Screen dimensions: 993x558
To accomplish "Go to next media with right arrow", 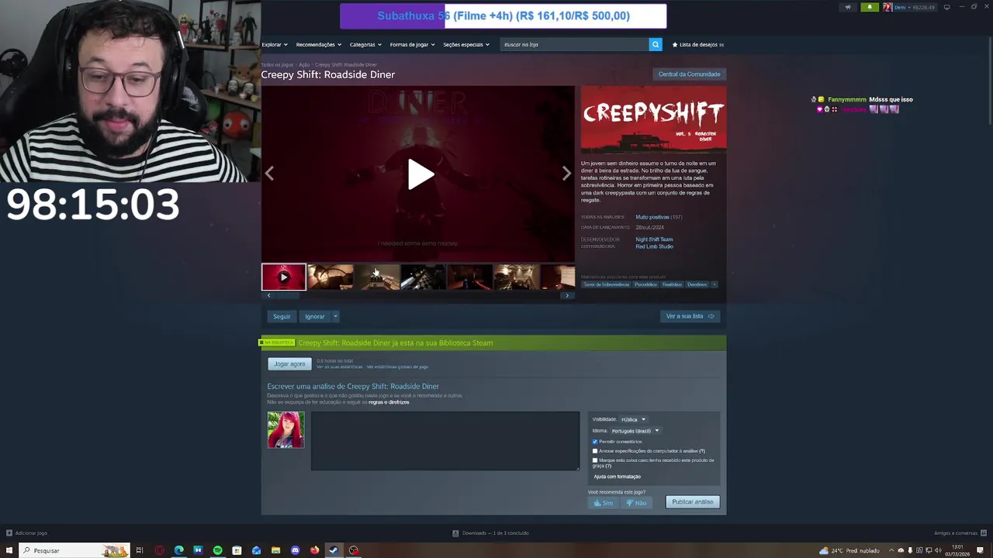I will pos(566,174).
